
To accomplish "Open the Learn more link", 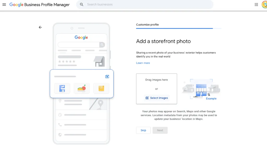I will 143,63.
